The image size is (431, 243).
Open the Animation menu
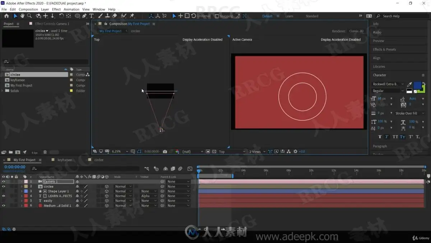pyautogui.click(x=71, y=9)
